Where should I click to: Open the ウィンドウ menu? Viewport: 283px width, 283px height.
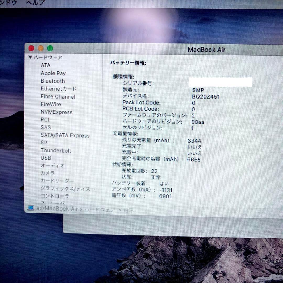point(8,3)
